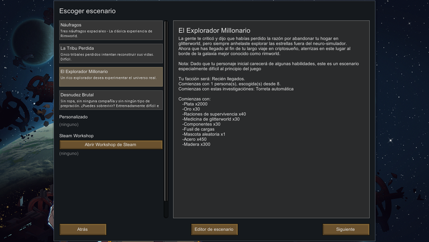Click the Medicina de glitterworld x30 line
Image resolution: width=429 pixels, height=242 pixels.
click(211, 119)
